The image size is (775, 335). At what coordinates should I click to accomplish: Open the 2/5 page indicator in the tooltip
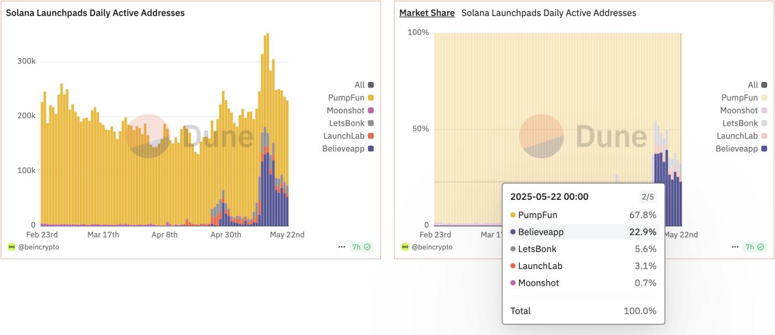[649, 196]
